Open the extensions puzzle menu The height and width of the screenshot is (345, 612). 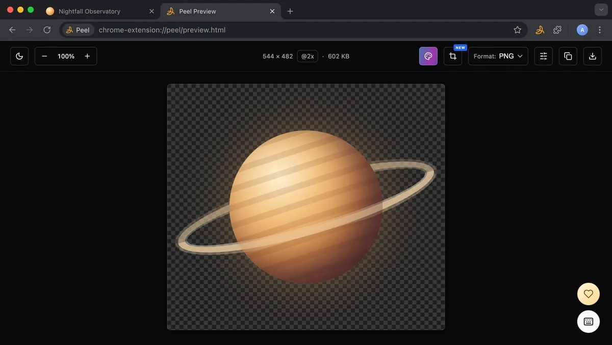[557, 30]
